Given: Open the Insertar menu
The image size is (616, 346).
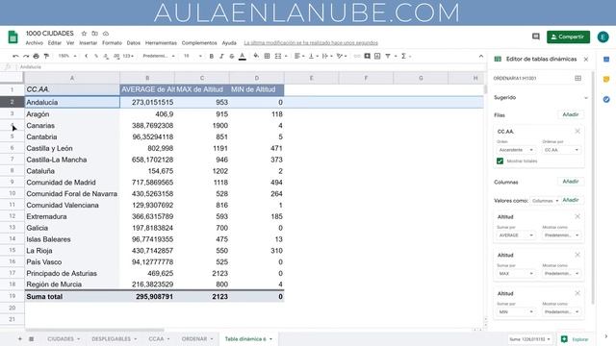Looking at the screenshot, I should tap(88, 42).
